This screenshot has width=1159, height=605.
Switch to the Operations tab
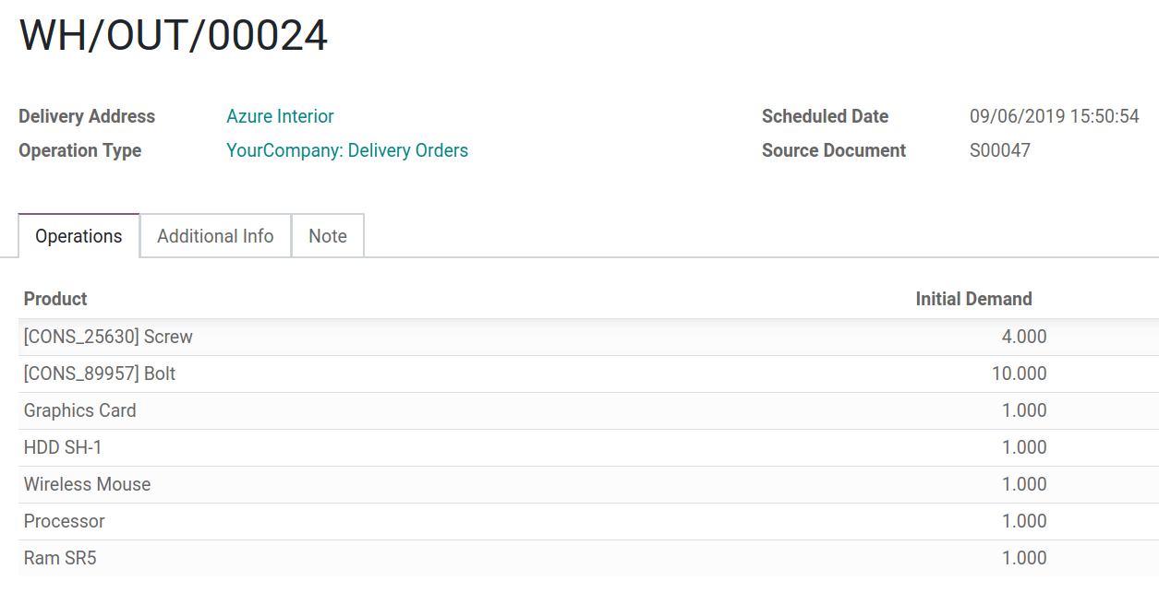78,236
